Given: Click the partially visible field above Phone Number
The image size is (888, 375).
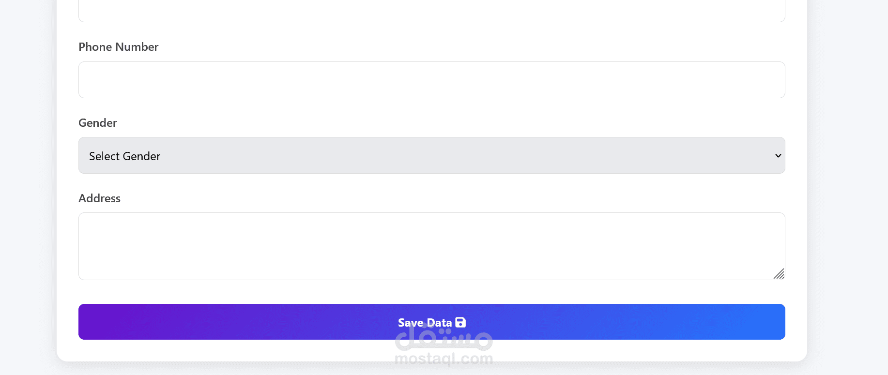Looking at the screenshot, I should click(431, 11).
